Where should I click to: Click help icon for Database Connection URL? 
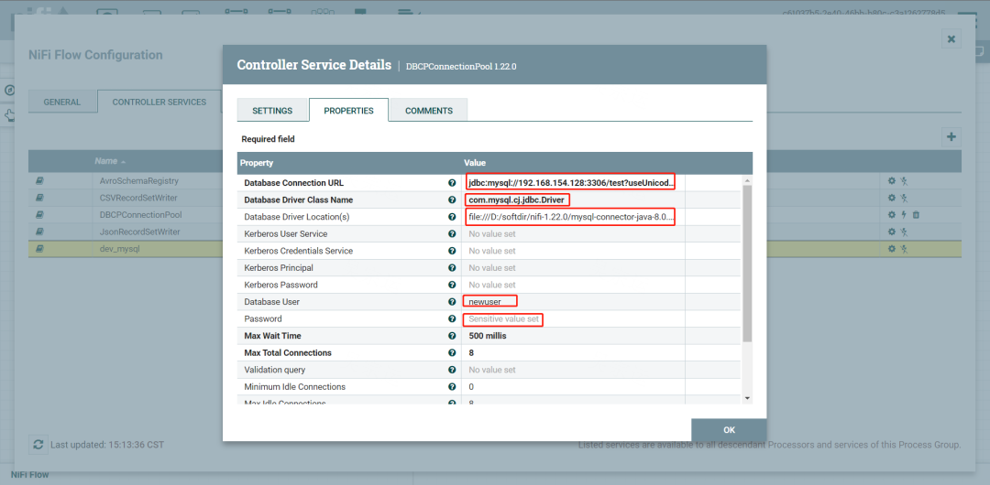[452, 183]
